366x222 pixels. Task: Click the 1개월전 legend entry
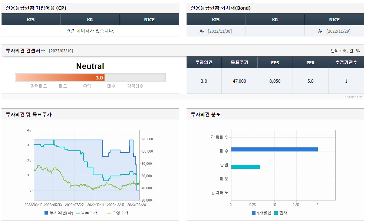[x=261, y=213]
